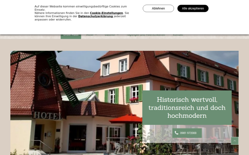249x155 pixels.
Task: Open the Cookie-Einstellungen link
Action: click(106, 13)
